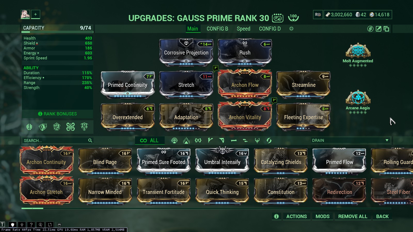Filter mods by Vazarin polarity icon
This screenshot has width=413, height=232.
(222, 140)
